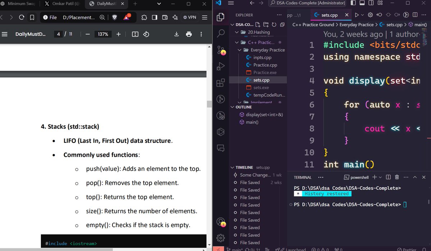Open the VS Code hamburger application menu

tap(231, 3)
